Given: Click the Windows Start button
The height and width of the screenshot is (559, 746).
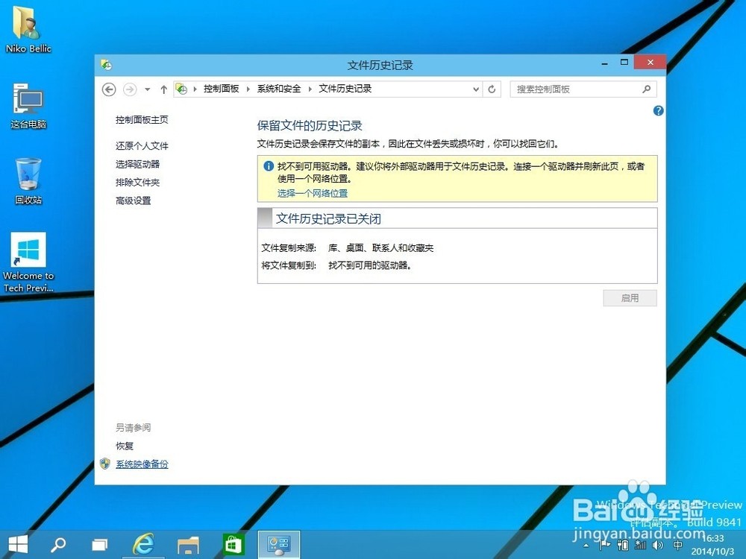Looking at the screenshot, I should coord(19,545).
